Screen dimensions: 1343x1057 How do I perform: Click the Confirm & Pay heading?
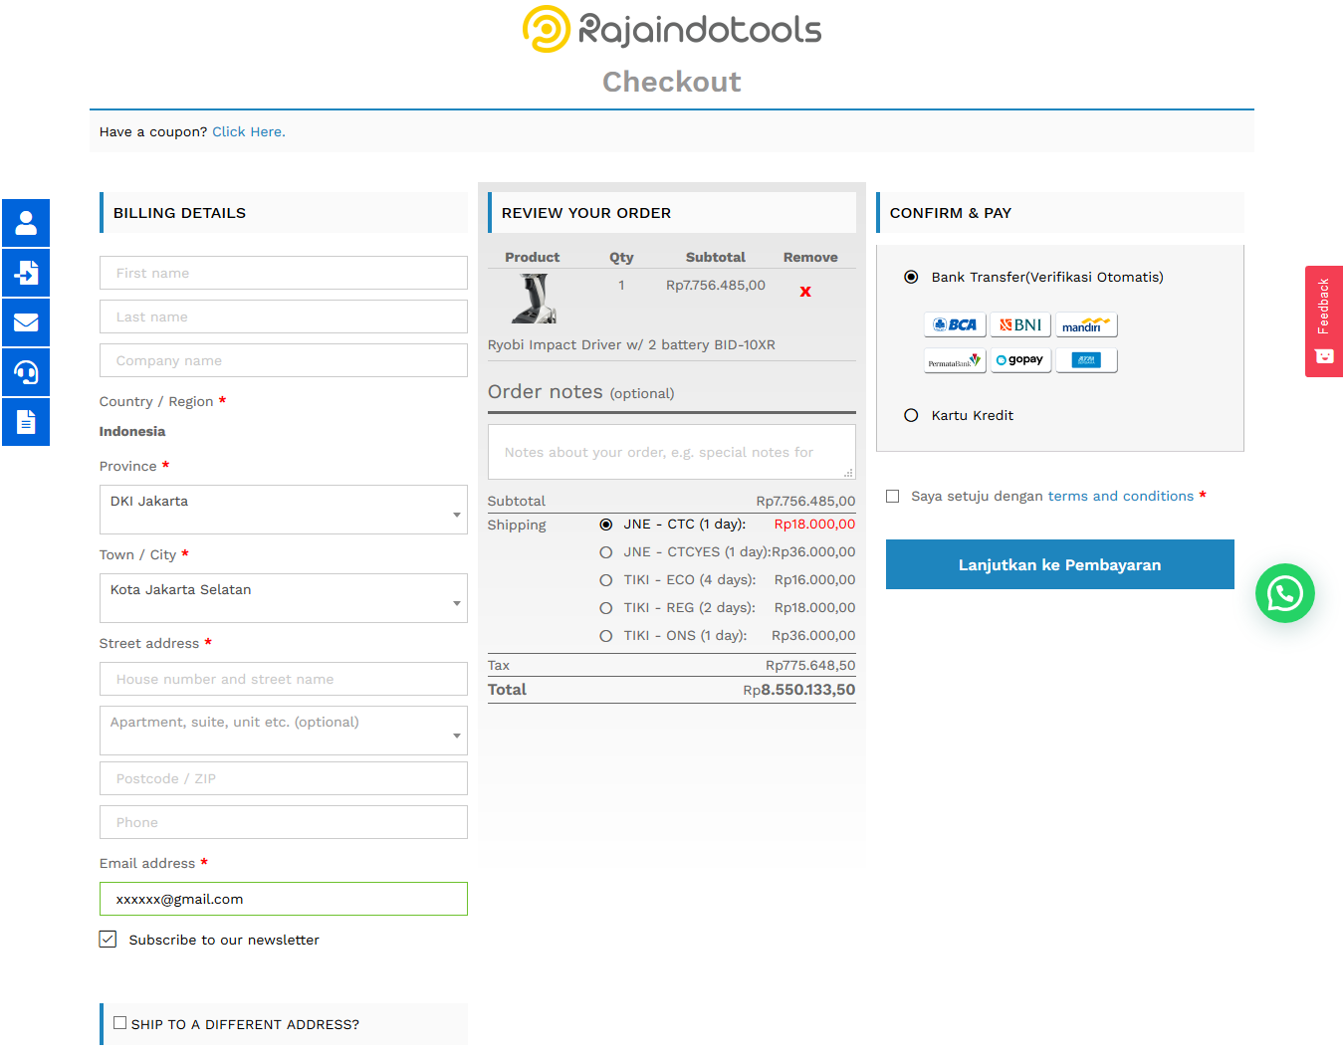[951, 213]
